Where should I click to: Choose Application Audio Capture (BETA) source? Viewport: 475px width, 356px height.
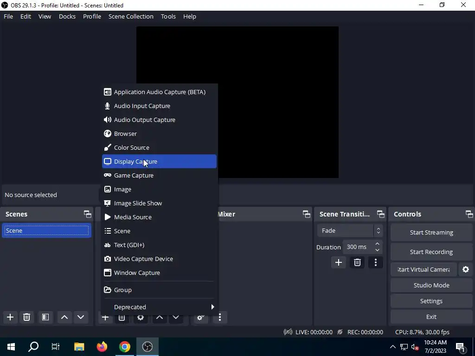160,92
